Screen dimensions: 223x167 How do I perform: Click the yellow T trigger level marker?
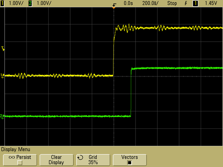(x=3, y=49)
